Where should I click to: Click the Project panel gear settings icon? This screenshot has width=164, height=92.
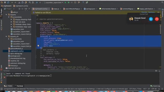[26, 9]
